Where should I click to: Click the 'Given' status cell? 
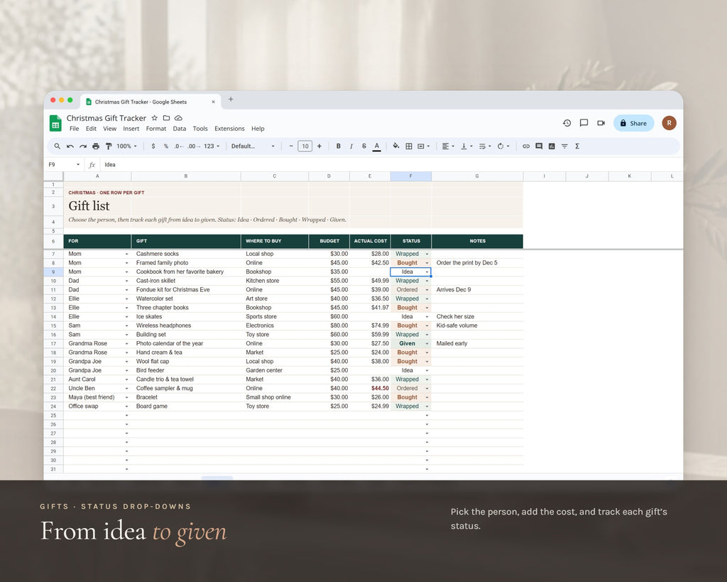point(411,343)
